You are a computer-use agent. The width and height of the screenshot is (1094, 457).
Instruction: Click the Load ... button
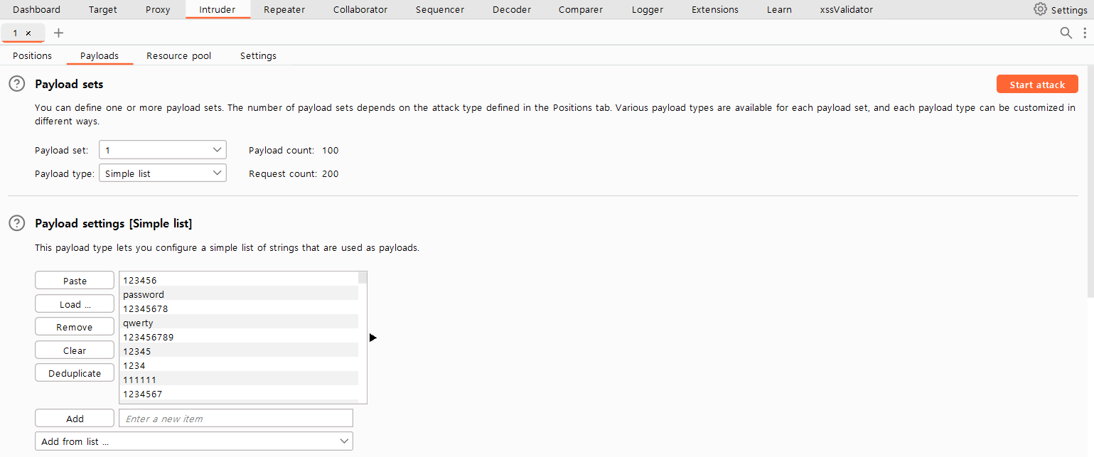click(75, 304)
